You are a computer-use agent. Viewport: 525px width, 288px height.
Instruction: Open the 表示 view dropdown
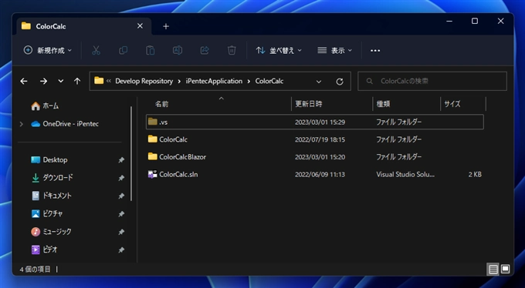click(x=335, y=51)
